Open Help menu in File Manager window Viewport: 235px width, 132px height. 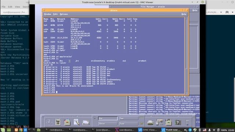(195, 10)
